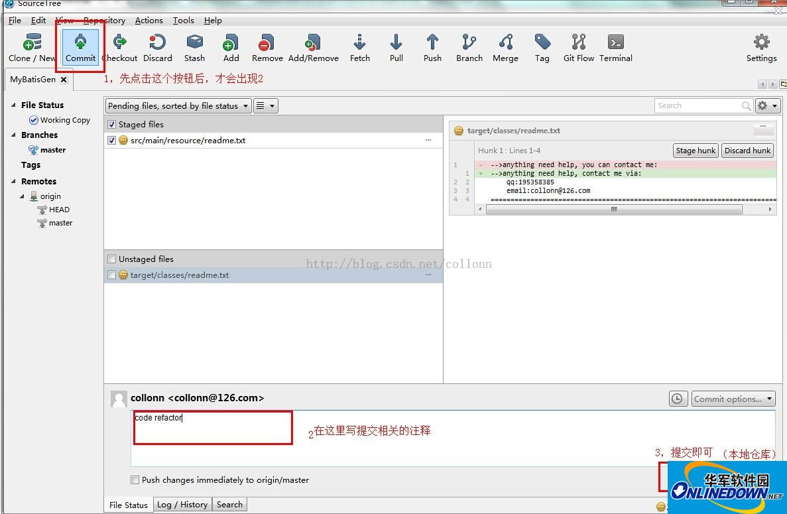Open the Tools menu
Viewport: 787px width, 514px height.
(183, 21)
